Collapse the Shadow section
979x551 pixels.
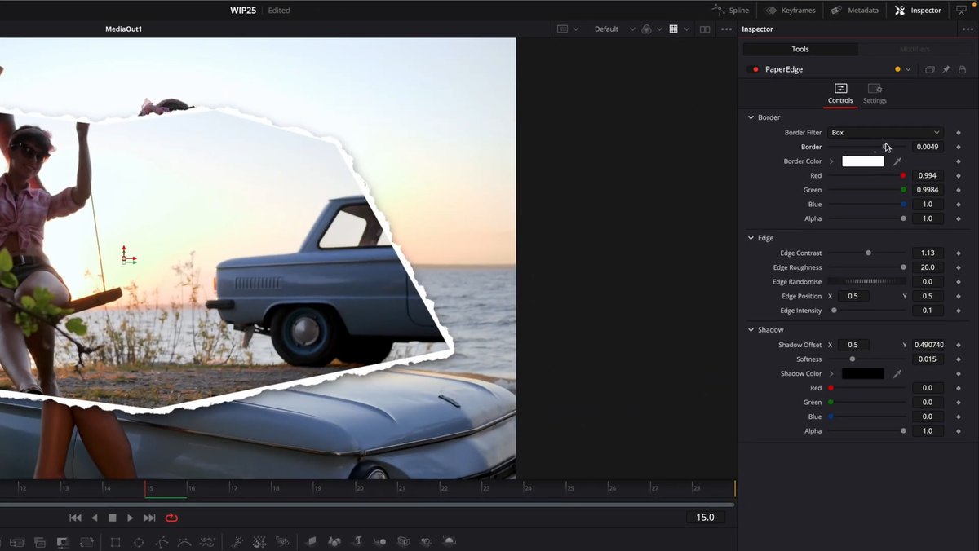pos(751,330)
